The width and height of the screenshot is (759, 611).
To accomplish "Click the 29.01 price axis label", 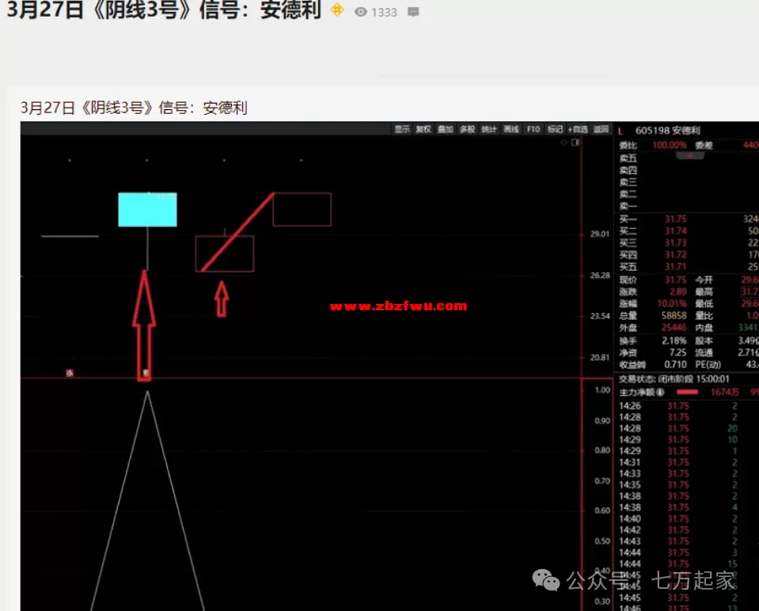I will (x=600, y=233).
